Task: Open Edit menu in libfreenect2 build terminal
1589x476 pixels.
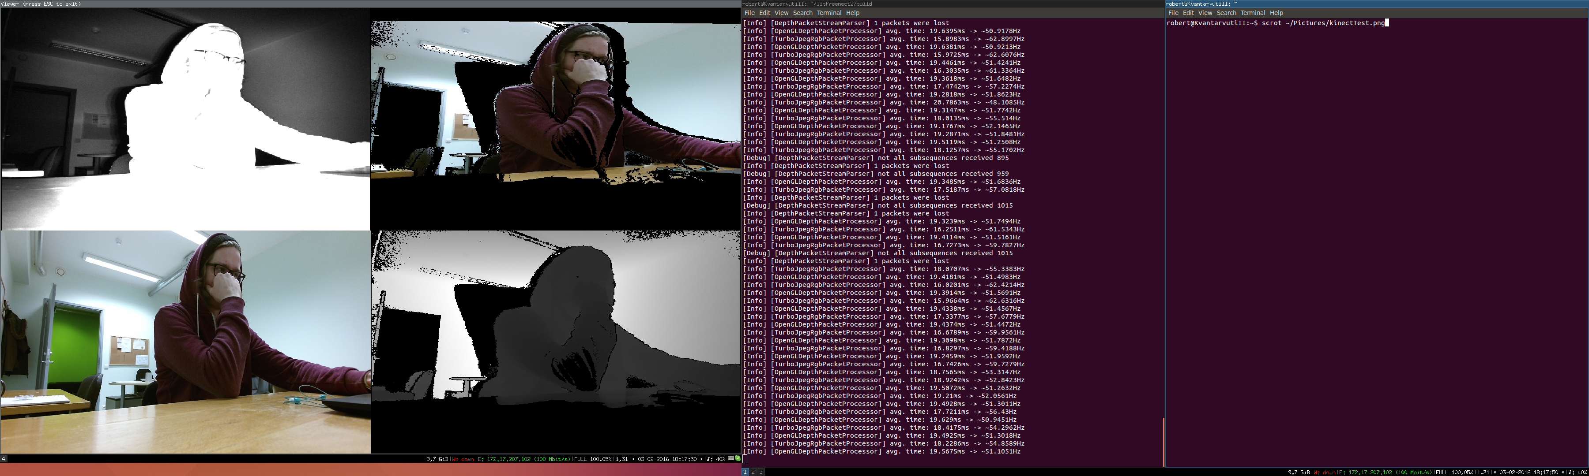Action: tap(764, 13)
